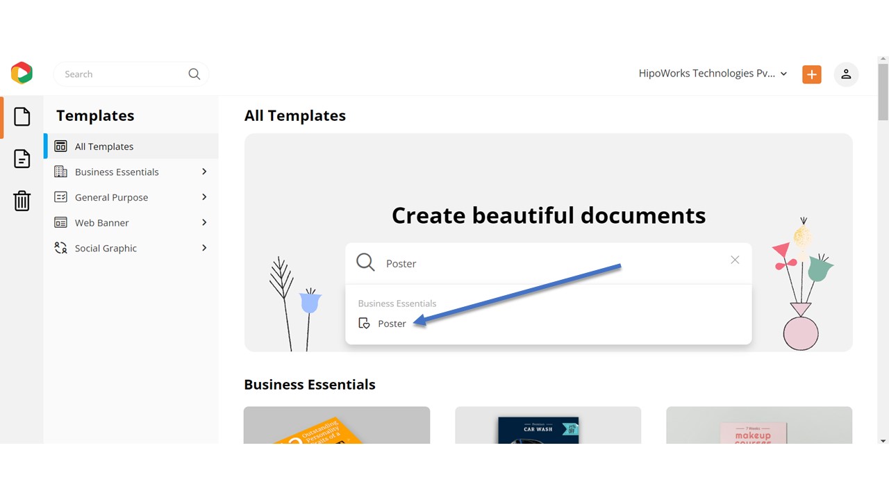The width and height of the screenshot is (889, 500).
Task: Click the magnifier icon in top search bar
Action: click(x=194, y=74)
